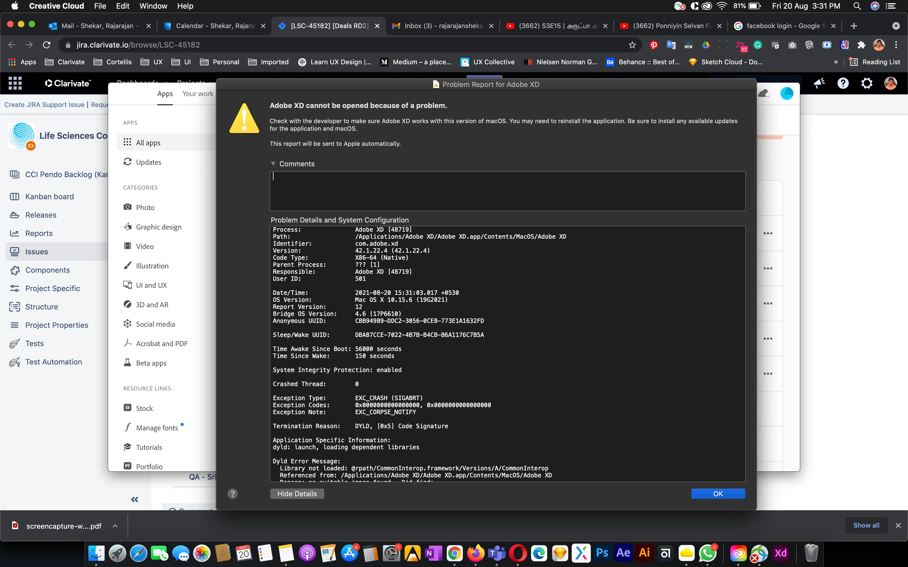Viewport: 908px width, 567px height.
Task: Click inside the Comments text field
Action: point(507,191)
